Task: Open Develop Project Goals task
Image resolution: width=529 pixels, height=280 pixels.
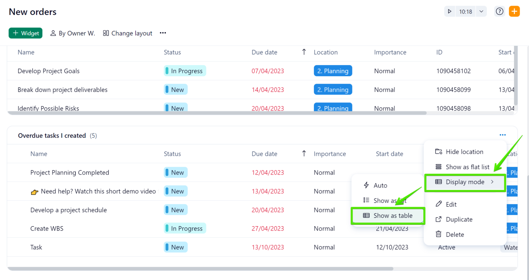Action: click(x=49, y=71)
